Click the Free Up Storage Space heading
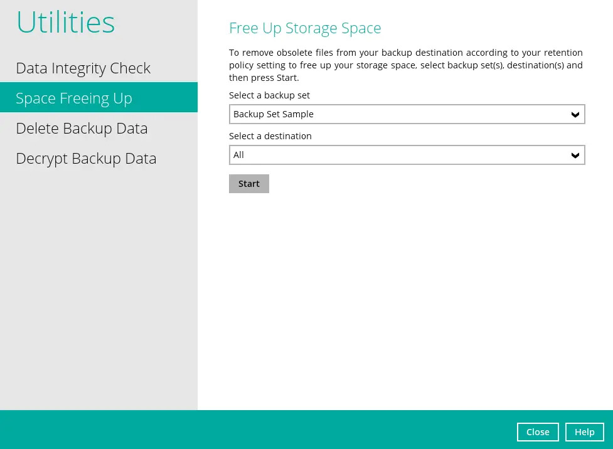Screen dimensions: 613x449 tap(305, 28)
